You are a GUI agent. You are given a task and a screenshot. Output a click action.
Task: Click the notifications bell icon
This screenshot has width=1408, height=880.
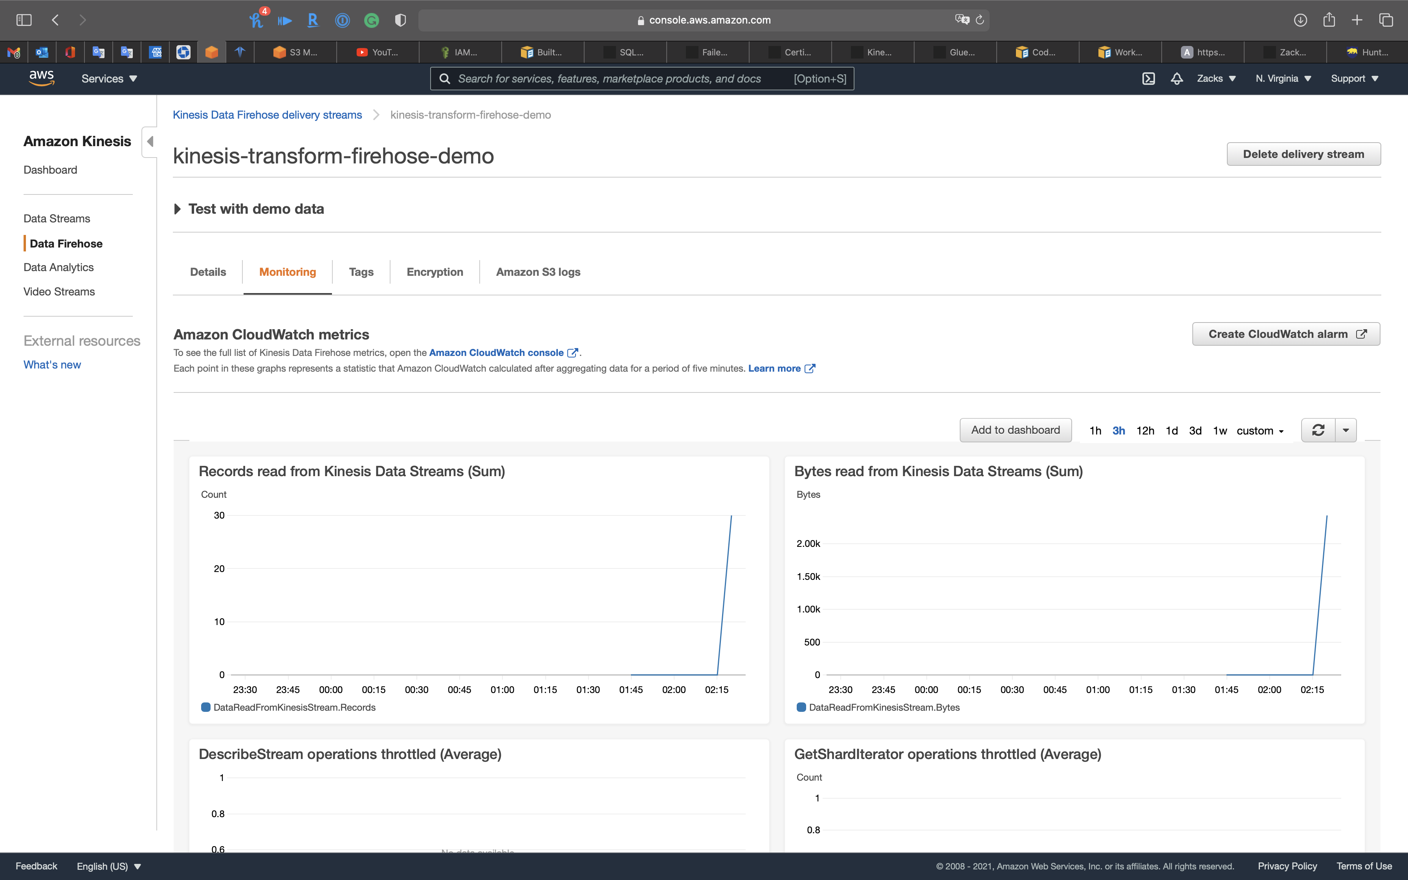coord(1177,79)
